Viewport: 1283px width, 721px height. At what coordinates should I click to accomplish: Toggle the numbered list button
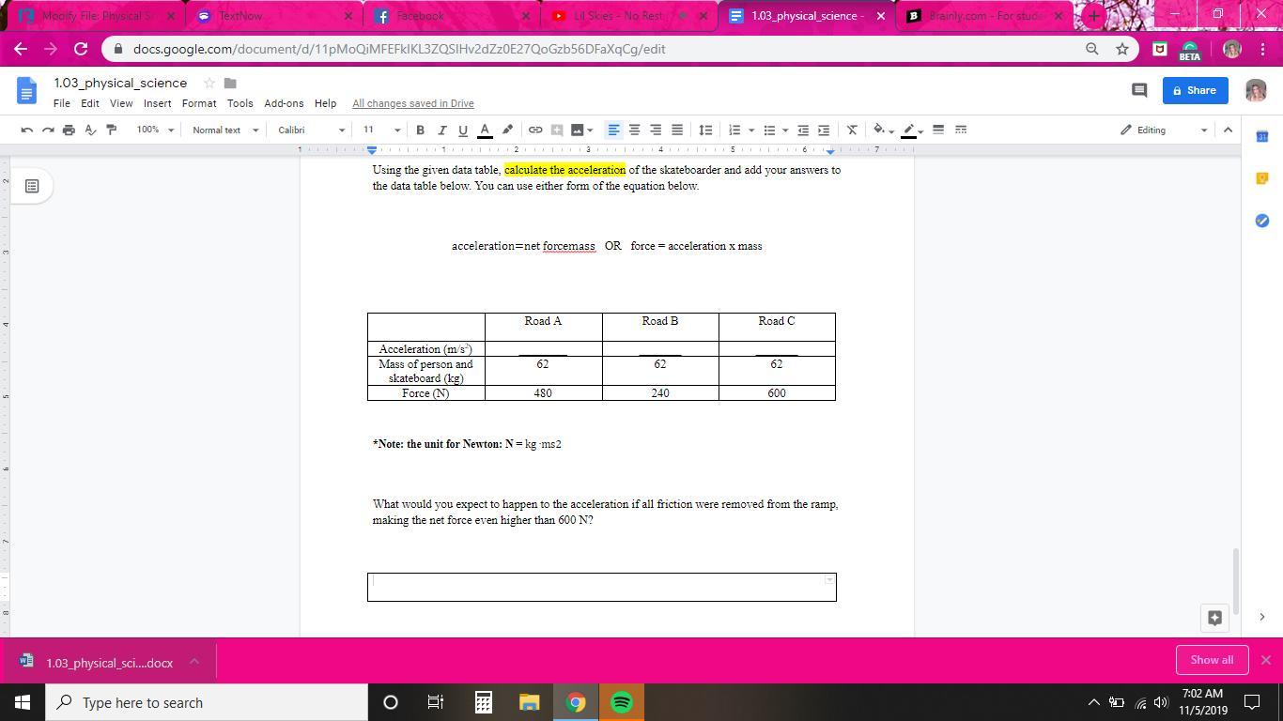734,130
